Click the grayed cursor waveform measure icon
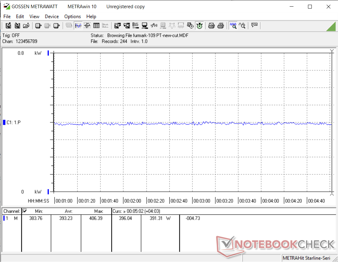The height and width of the screenshot is (262, 338). point(172,26)
